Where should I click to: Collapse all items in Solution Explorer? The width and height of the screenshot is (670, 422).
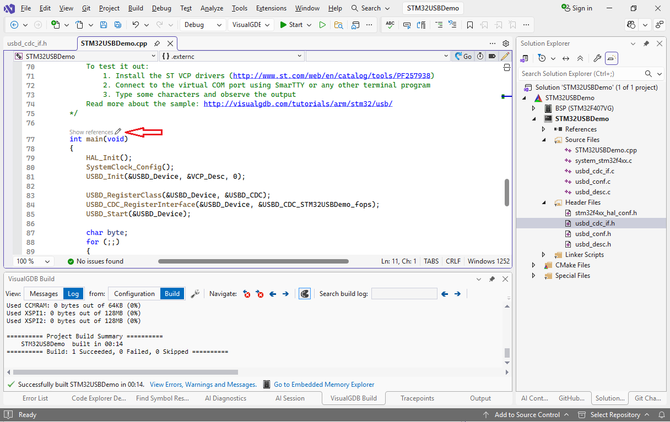(580, 58)
